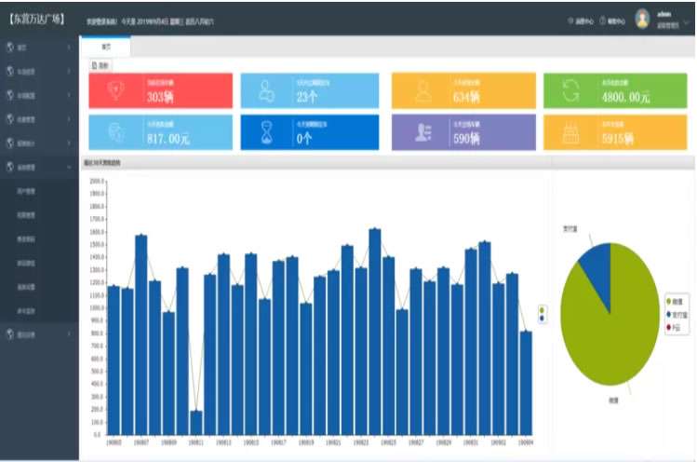Click the 5915辆 value

pyautogui.click(x=617, y=139)
